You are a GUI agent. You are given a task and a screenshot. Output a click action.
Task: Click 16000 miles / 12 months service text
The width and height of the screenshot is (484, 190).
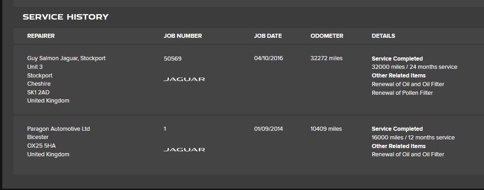click(413, 138)
